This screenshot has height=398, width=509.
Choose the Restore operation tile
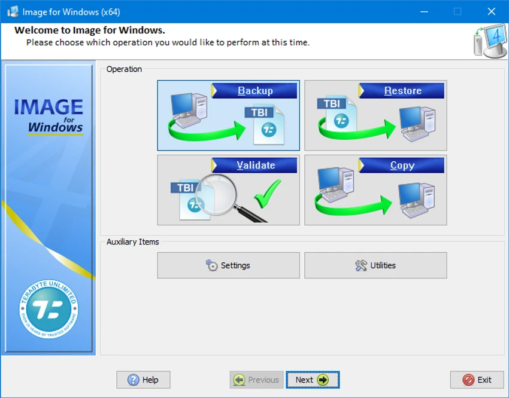click(375, 115)
